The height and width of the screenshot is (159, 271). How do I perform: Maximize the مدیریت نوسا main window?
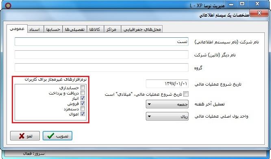coord(242,4)
